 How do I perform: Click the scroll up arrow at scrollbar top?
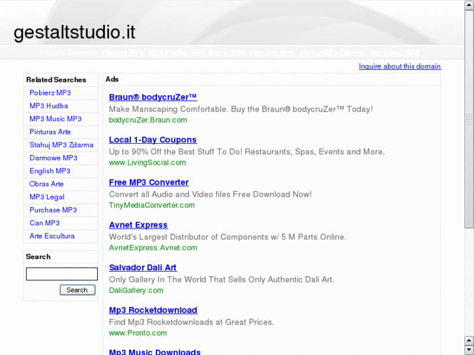click(x=469, y=5)
